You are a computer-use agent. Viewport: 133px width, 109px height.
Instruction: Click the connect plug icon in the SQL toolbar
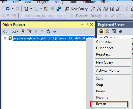pos(8,16)
